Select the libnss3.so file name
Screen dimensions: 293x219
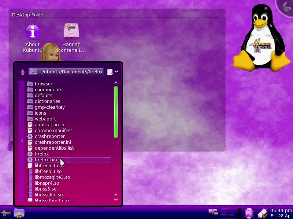45,189
